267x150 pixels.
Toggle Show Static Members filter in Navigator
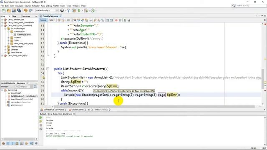pos(13,143)
